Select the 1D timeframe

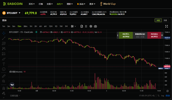pyautogui.click(x=56, y=26)
